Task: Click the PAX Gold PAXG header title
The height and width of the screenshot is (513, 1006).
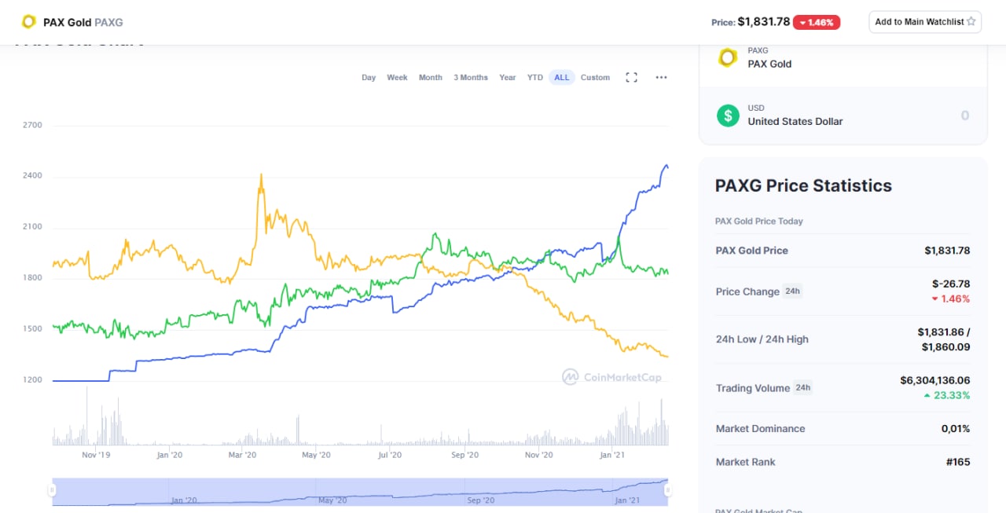Action: [83, 22]
